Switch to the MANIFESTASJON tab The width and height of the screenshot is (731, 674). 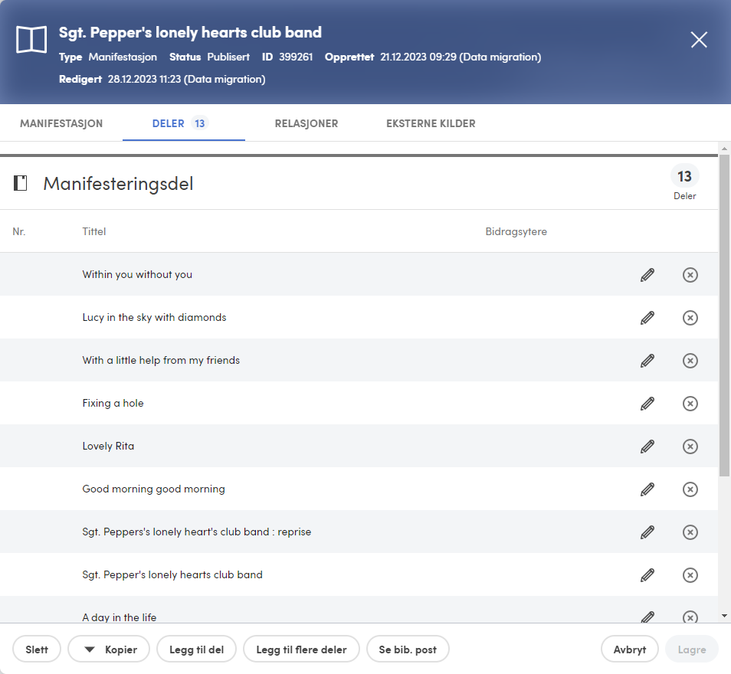click(61, 123)
